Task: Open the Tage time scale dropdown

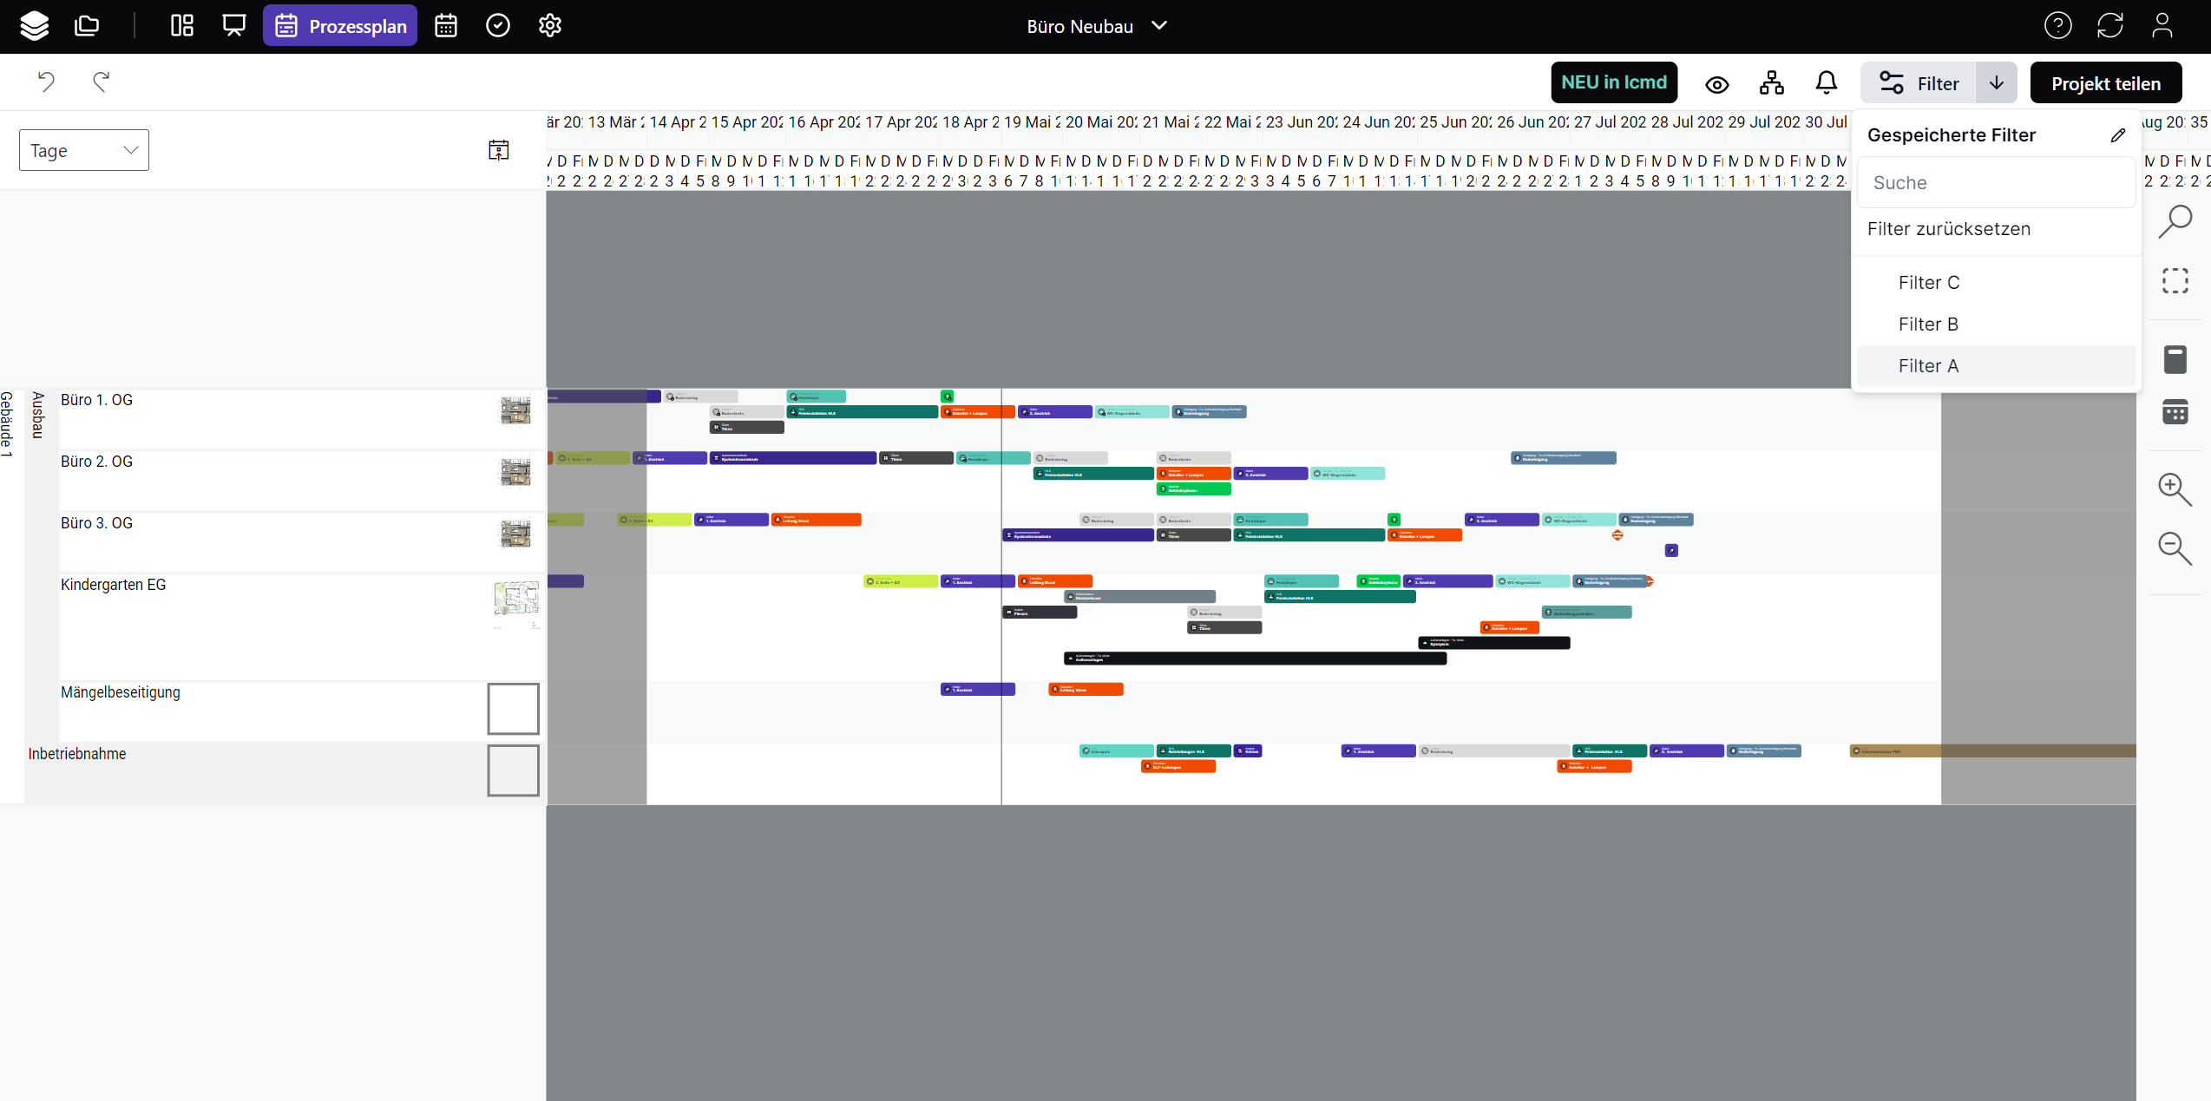Action: pos(84,150)
